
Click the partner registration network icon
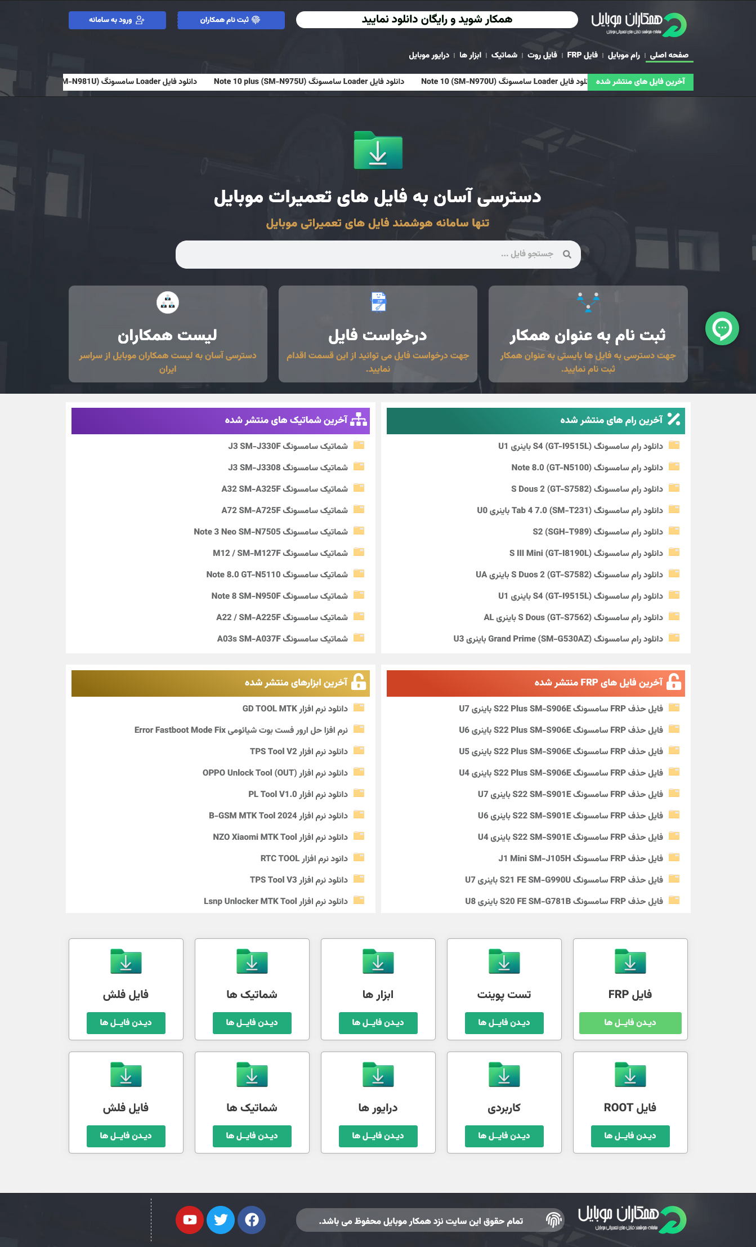click(588, 302)
